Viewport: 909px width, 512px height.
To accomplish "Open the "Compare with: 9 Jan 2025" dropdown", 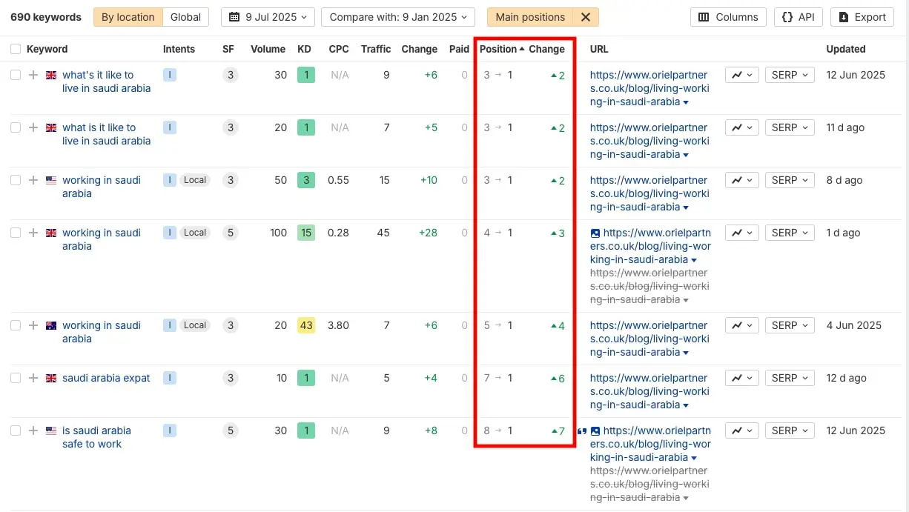I will click(397, 16).
